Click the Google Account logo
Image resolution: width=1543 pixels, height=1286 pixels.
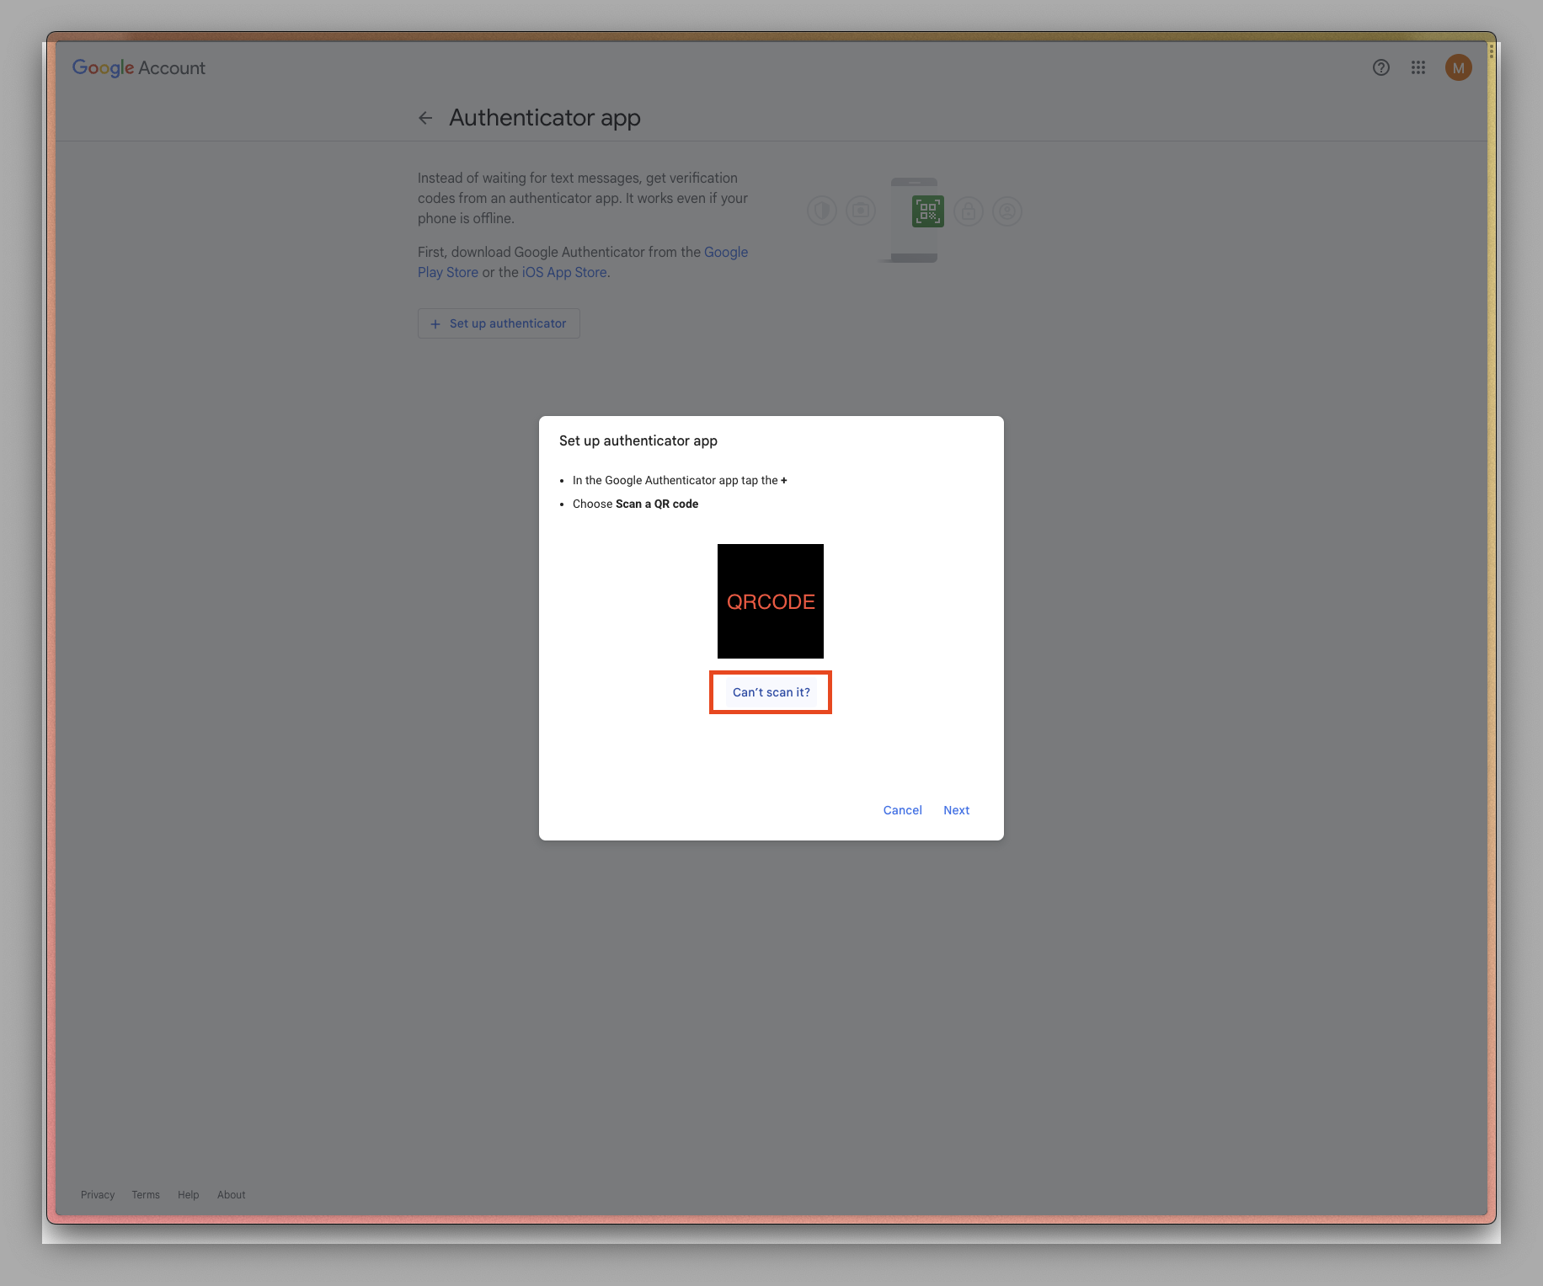coord(139,67)
